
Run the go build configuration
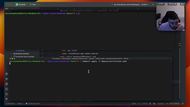[x=153, y=4]
